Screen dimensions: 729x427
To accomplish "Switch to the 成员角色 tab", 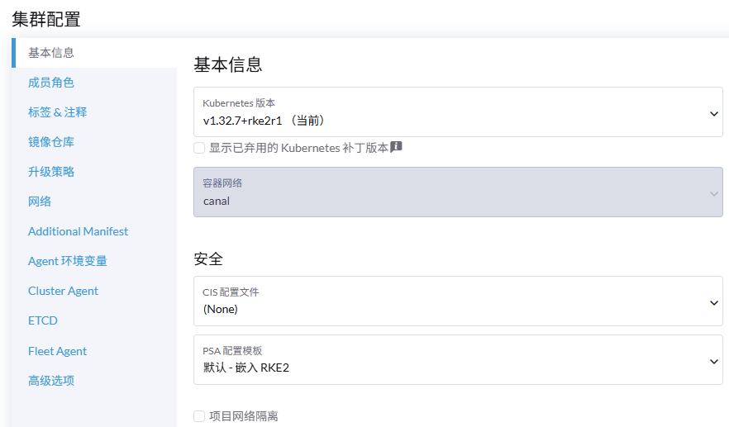I will tap(51, 83).
